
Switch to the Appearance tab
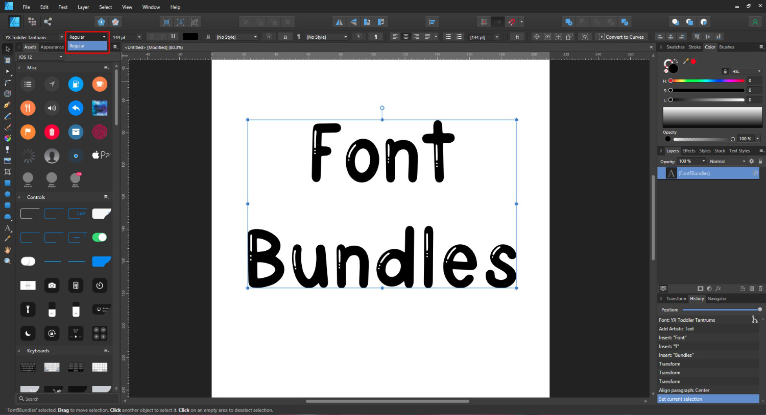pos(52,47)
